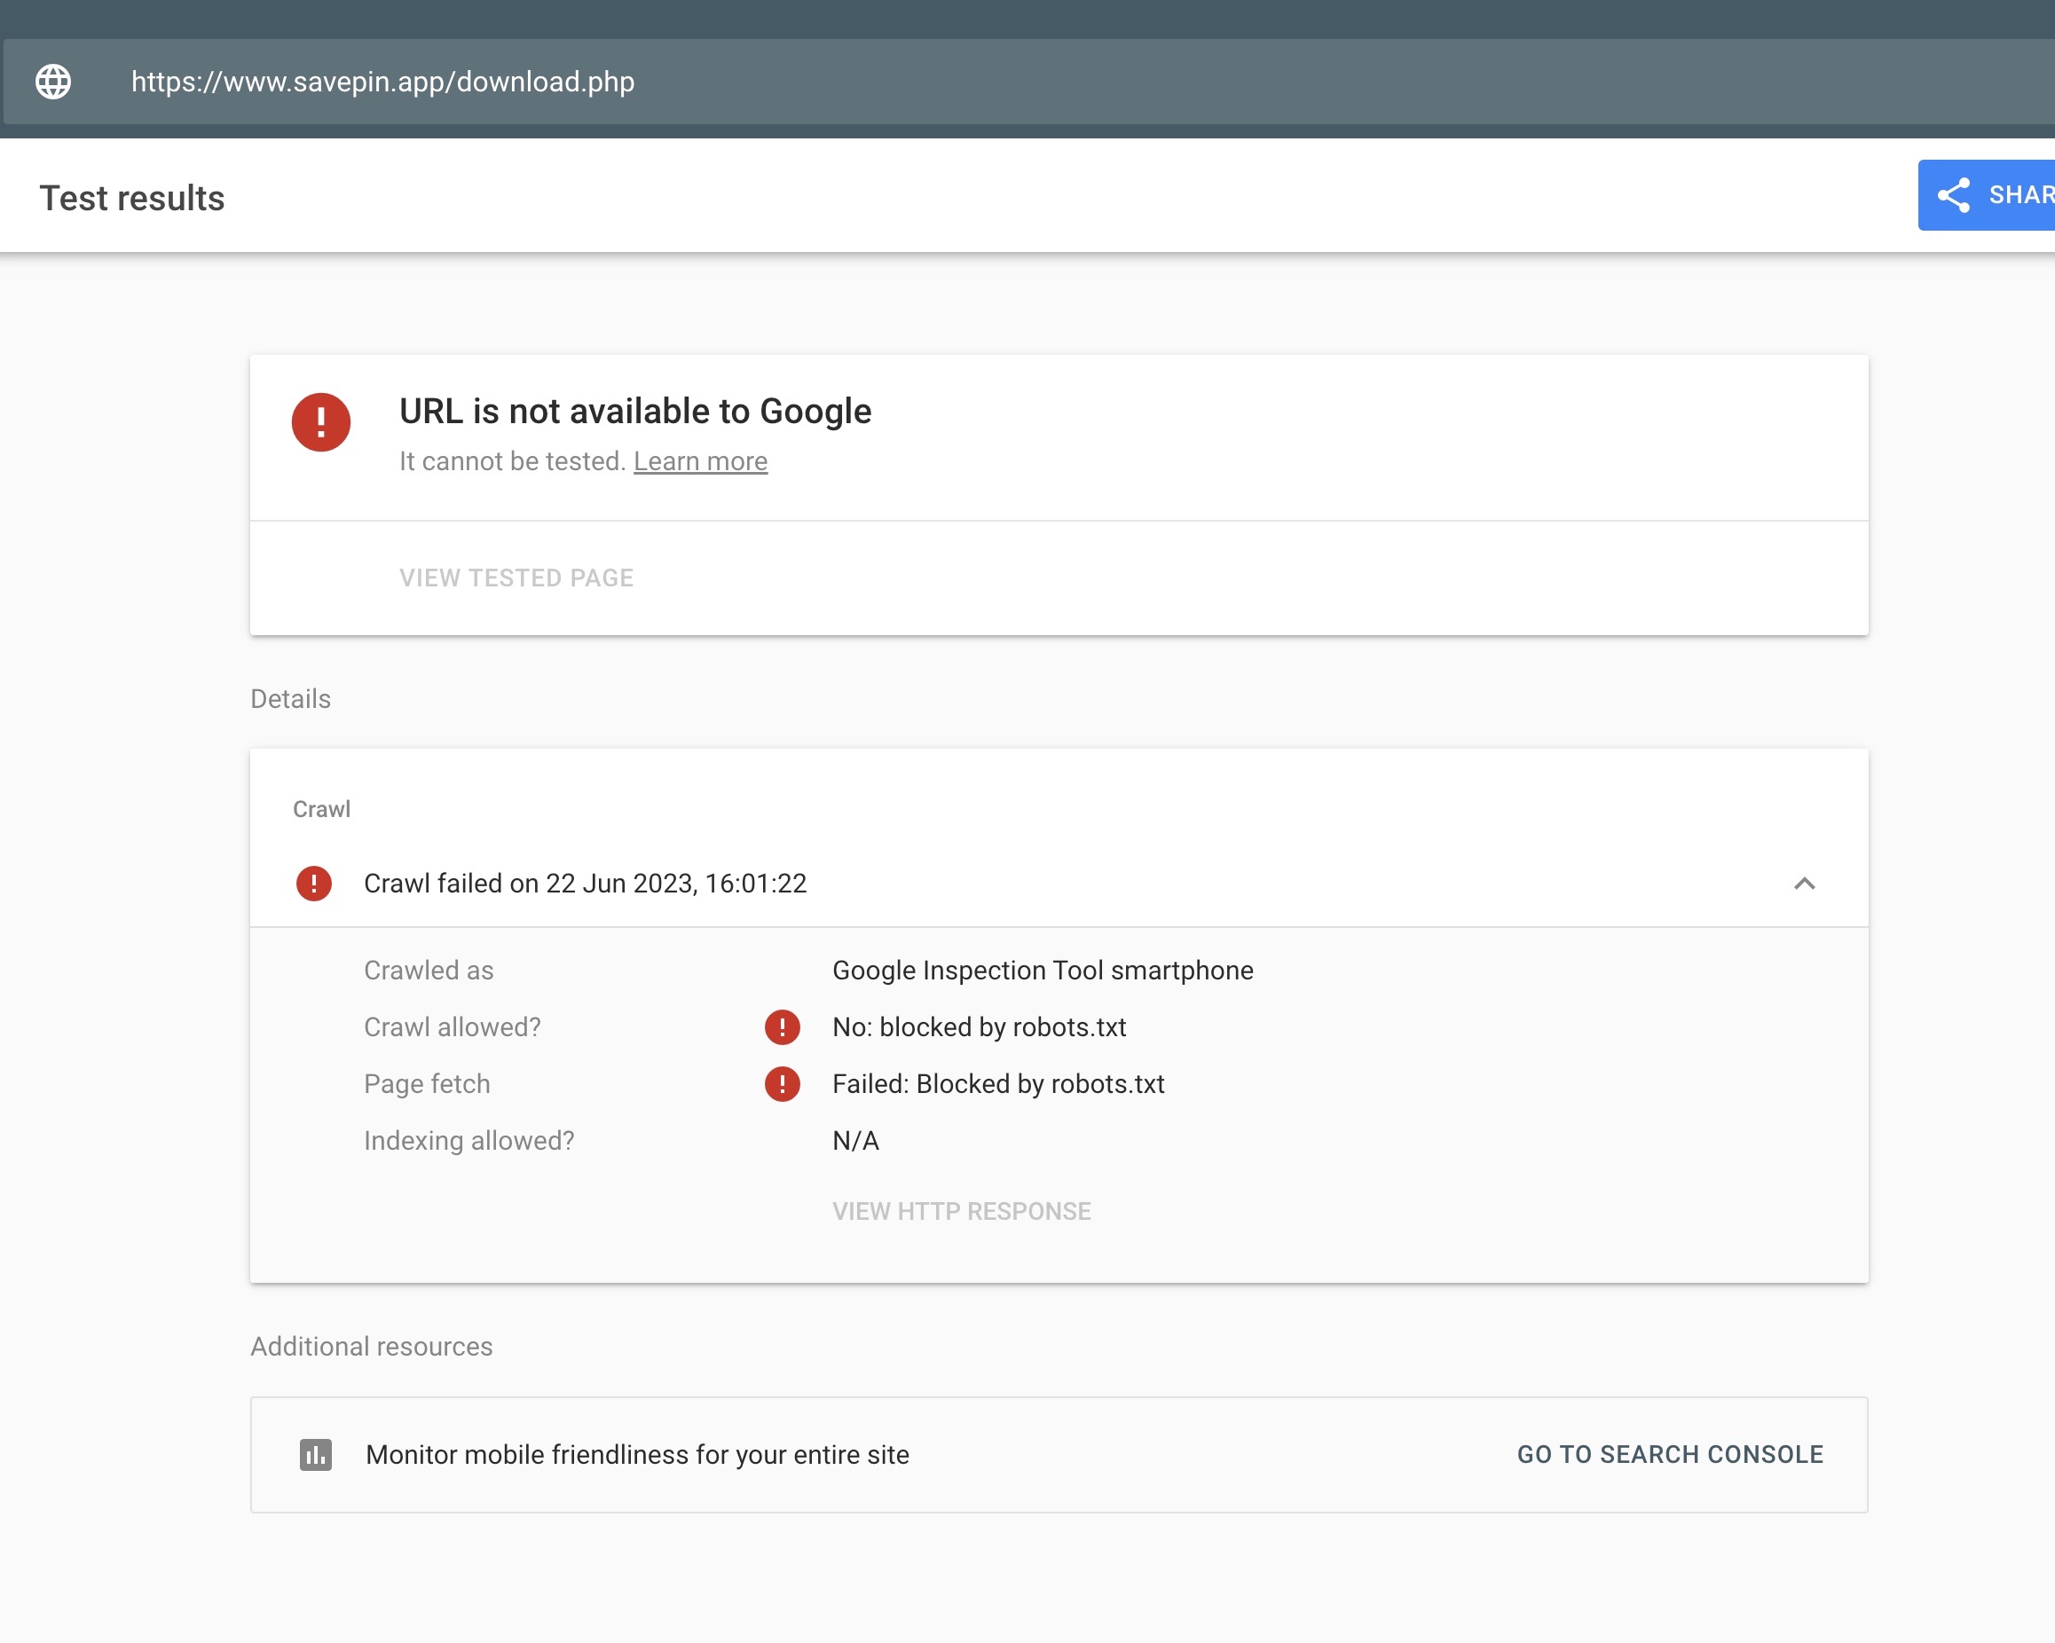This screenshot has width=2055, height=1643.
Task: Click the red error icon next to URL heading
Action: 320,423
